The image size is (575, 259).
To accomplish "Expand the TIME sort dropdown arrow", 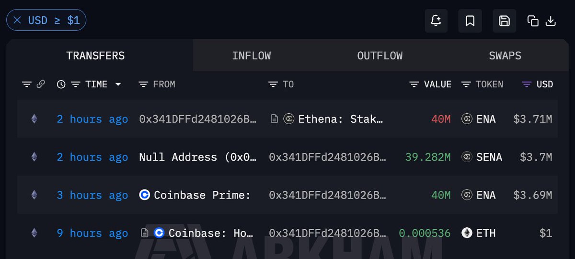I will tap(118, 84).
